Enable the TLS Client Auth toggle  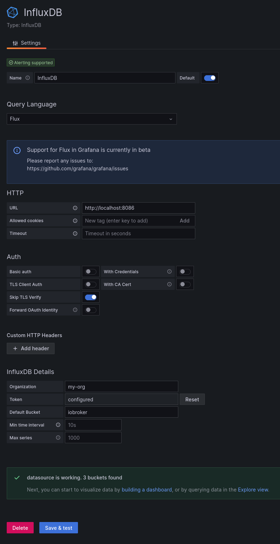(x=91, y=284)
